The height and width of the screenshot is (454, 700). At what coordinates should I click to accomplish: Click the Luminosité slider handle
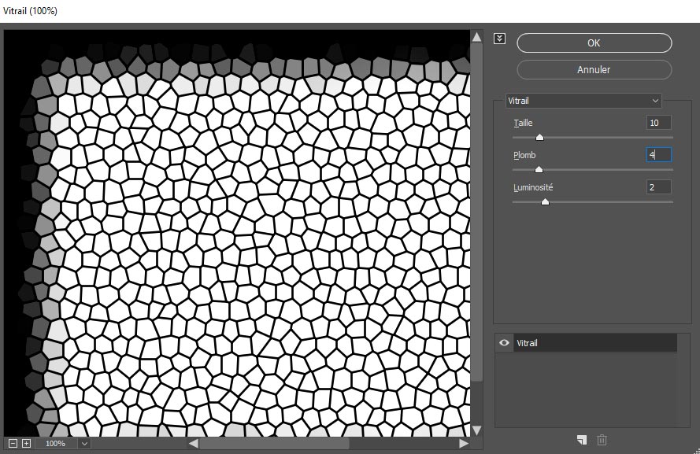(545, 202)
